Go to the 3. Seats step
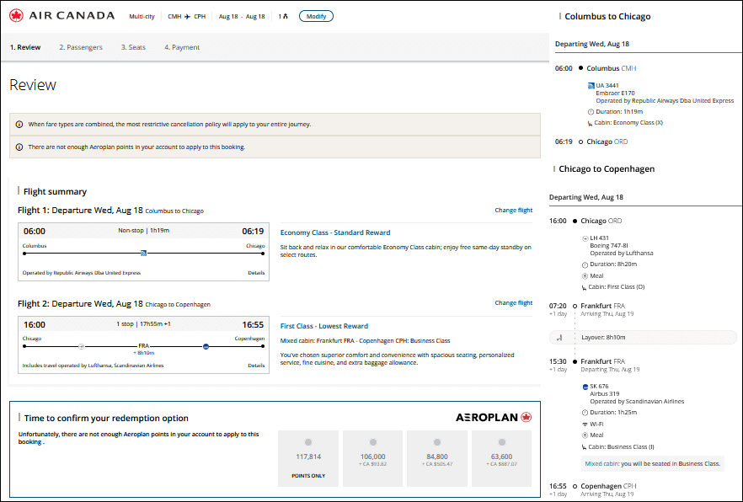The image size is (743, 502). click(x=133, y=47)
